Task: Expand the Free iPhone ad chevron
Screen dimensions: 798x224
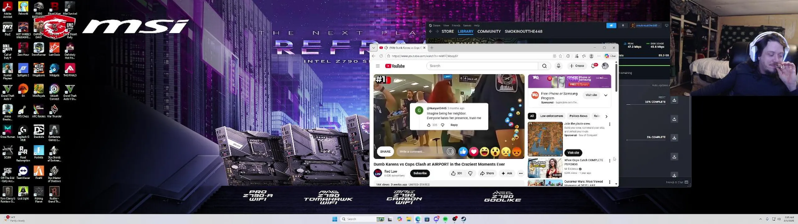Action: tap(606, 95)
